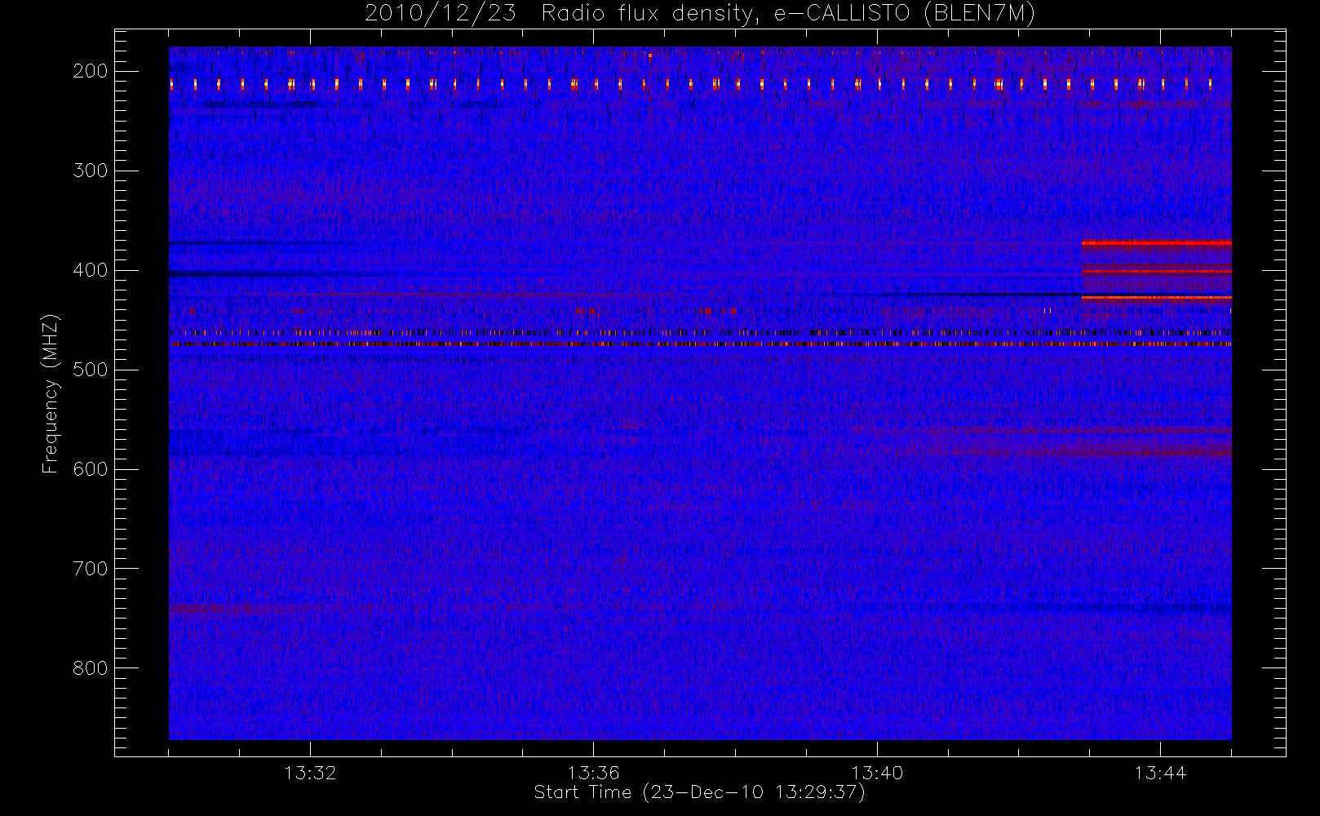Click the "Frequency (MHZ)" axis label
This screenshot has height=816, width=1320.
pos(51,393)
